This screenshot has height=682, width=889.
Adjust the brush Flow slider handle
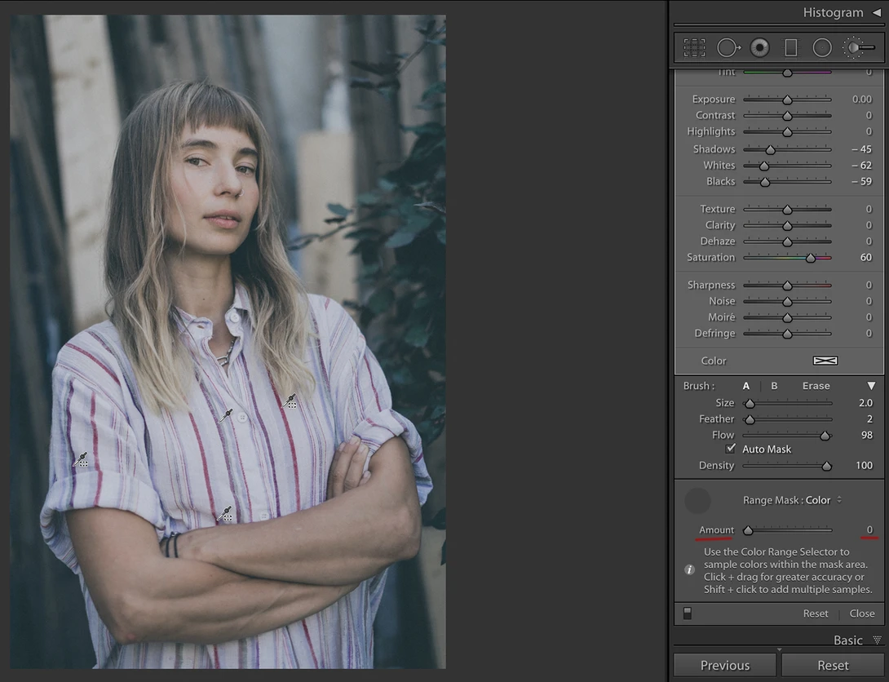[825, 436]
